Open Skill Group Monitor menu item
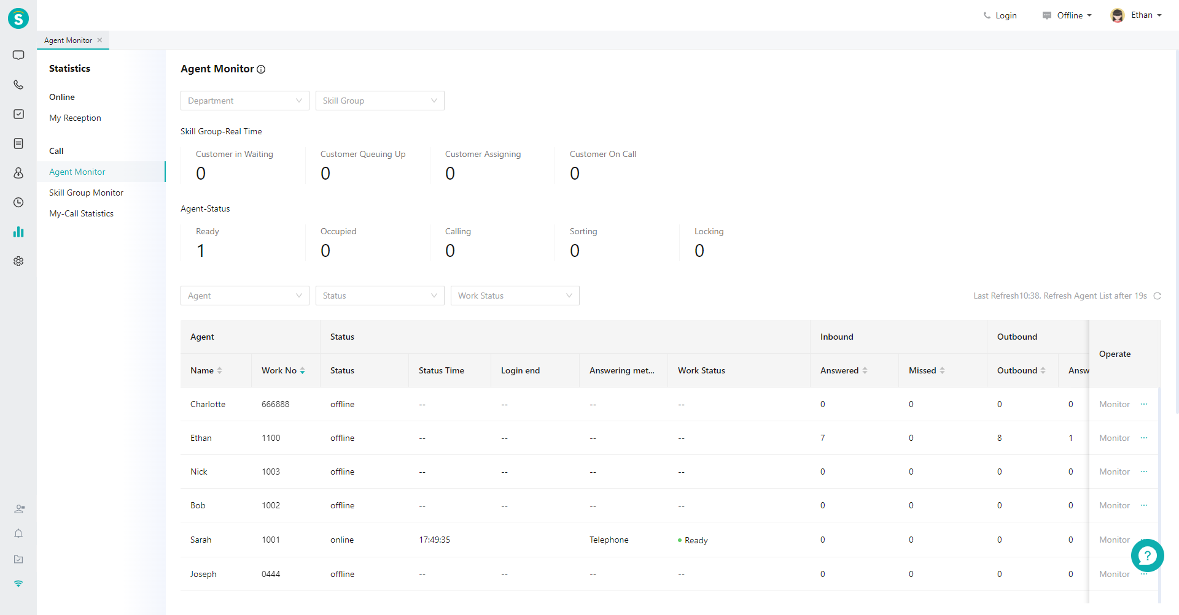 click(86, 193)
